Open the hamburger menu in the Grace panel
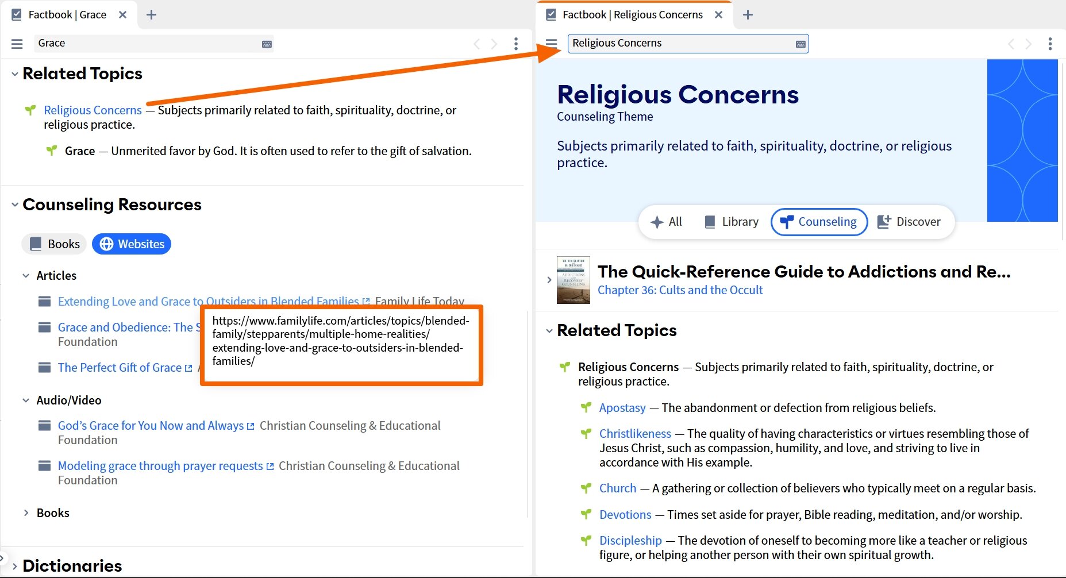This screenshot has height=578, width=1066. 17,43
